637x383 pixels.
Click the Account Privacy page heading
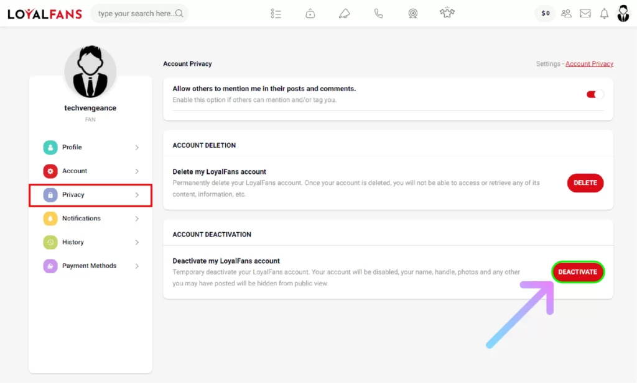(x=187, y=64)
